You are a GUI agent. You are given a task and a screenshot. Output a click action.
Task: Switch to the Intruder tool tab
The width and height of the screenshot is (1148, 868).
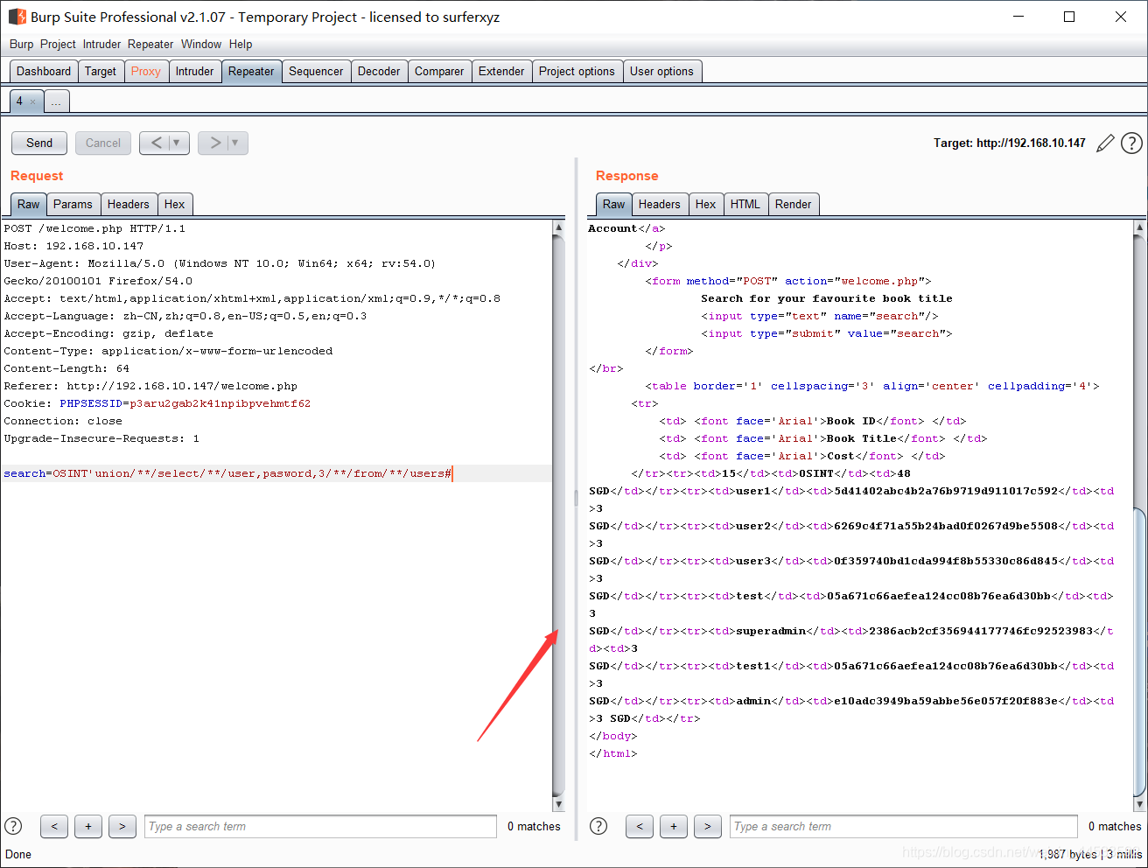[194, 72]
